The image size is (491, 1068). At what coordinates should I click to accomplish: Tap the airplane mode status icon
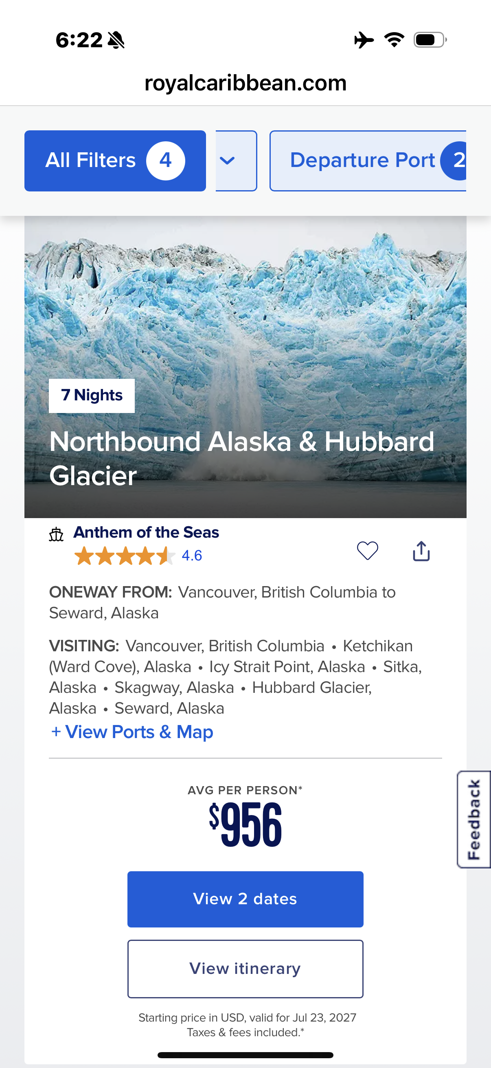tap(364, 40)
